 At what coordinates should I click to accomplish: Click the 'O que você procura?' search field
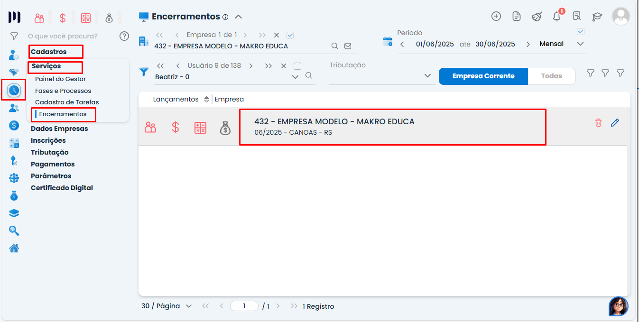(63, 36)
